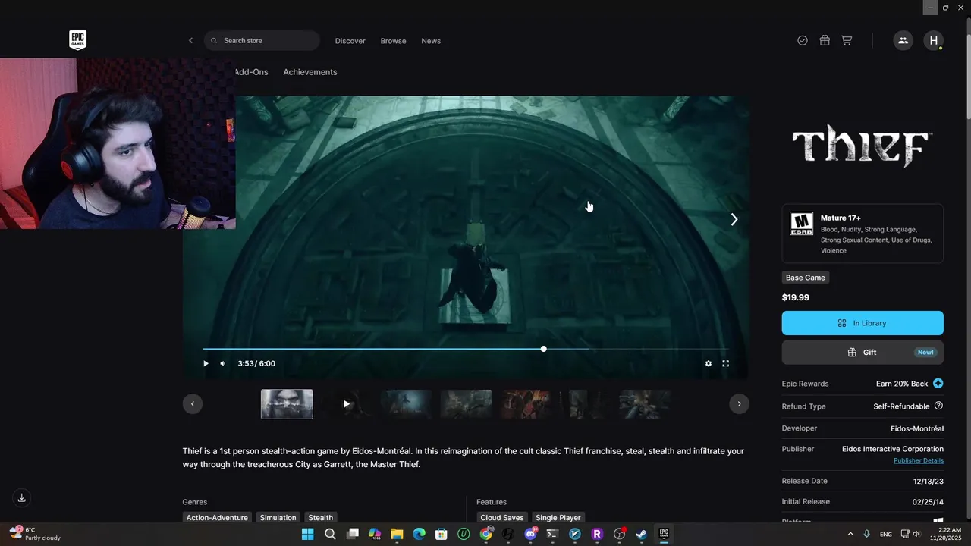This screenshot has width=971, height=546.
Task: Open Chrome from taskbar
Action: 485,534
